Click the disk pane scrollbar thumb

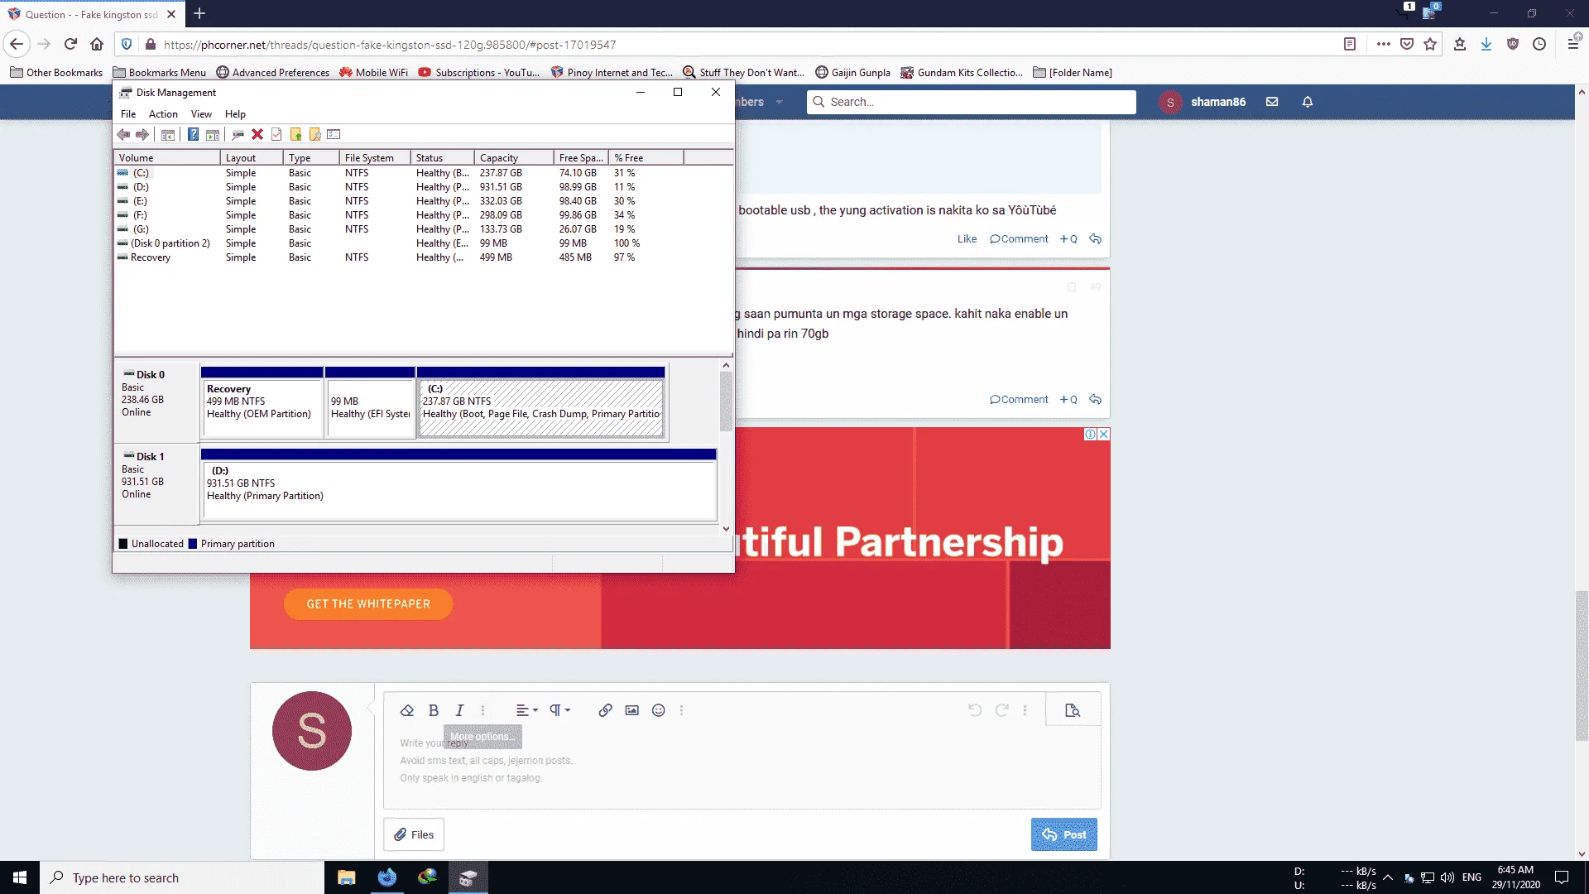pyautogui.click(x=726, y=401)
